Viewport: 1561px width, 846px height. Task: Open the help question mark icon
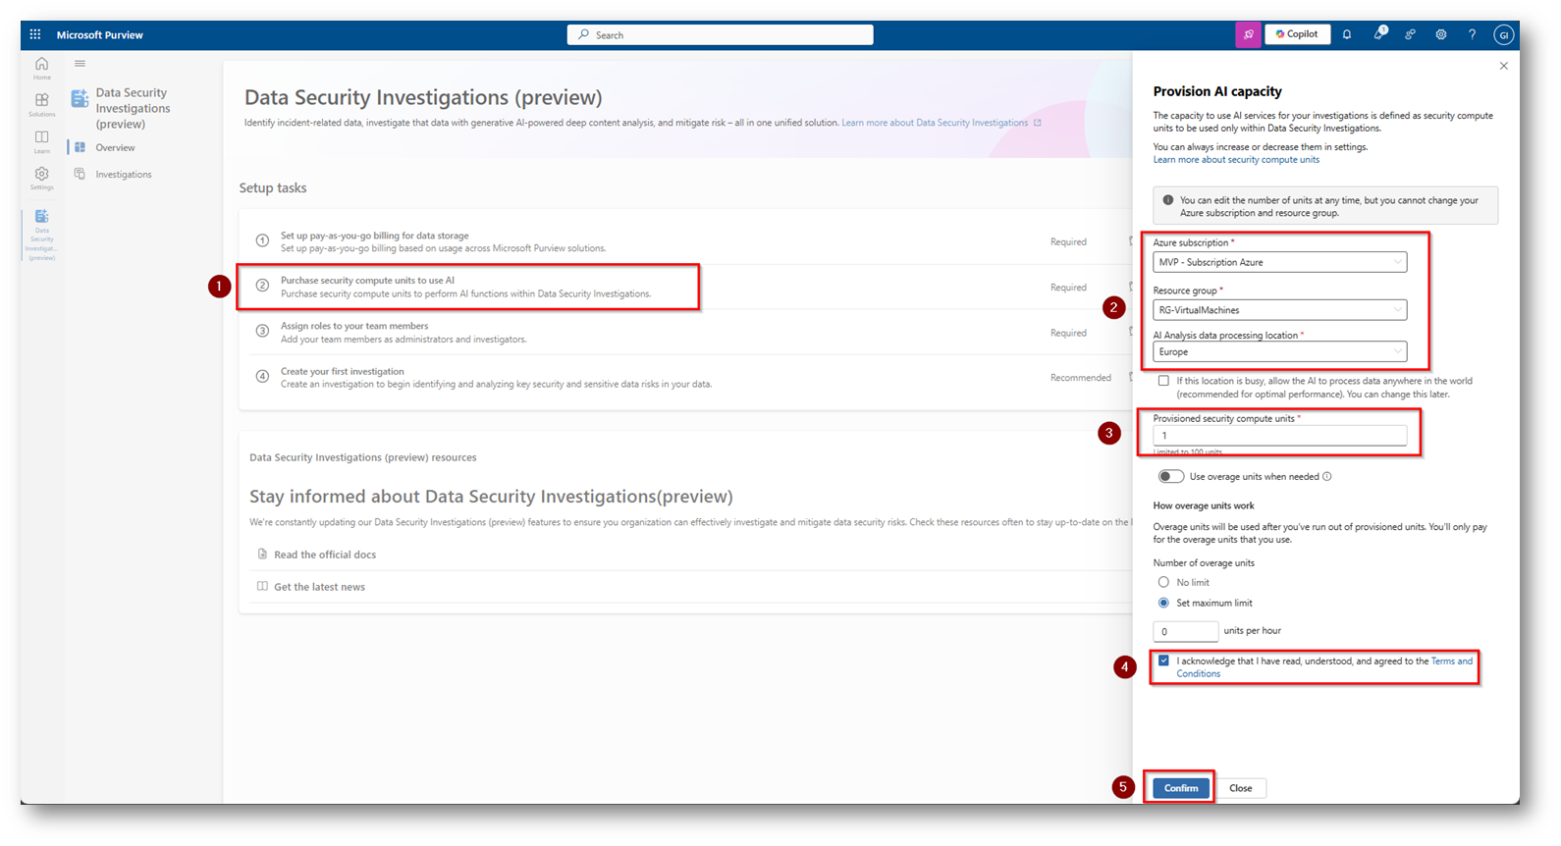1472,34
